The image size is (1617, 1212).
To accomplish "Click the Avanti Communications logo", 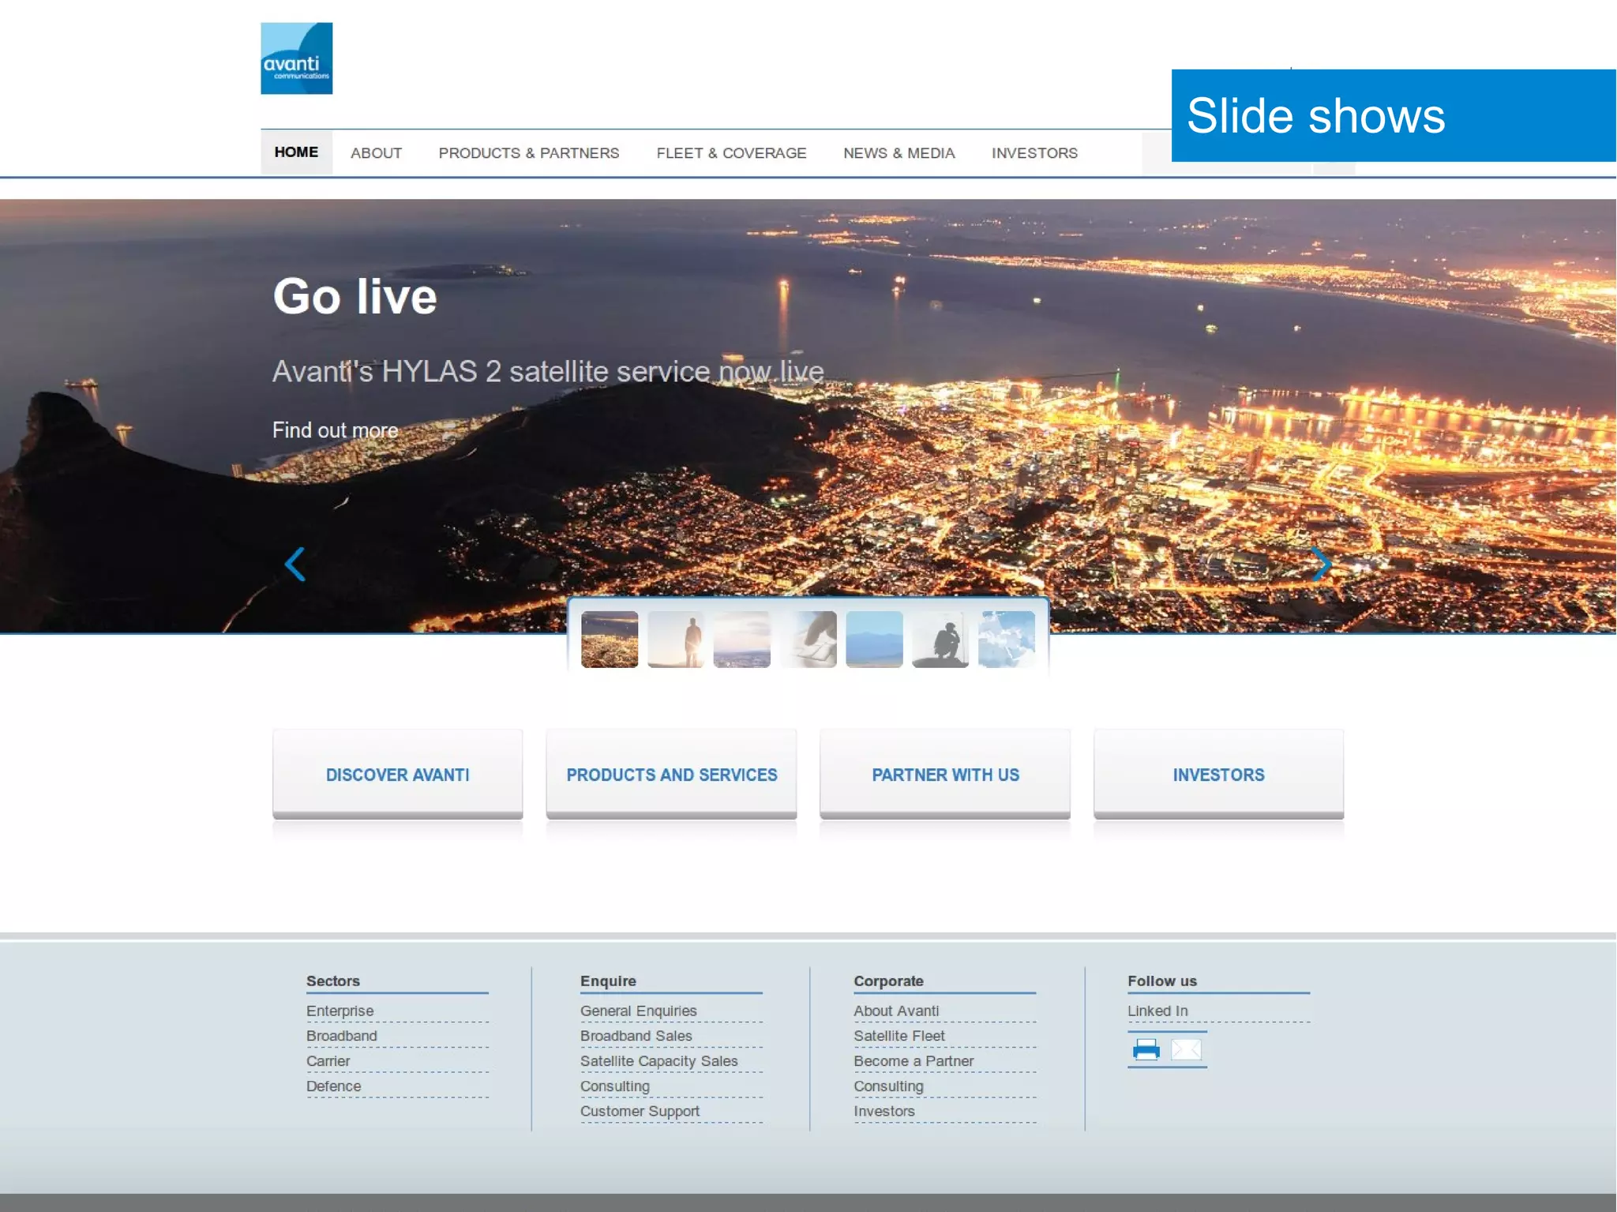I will click(296, 58).
